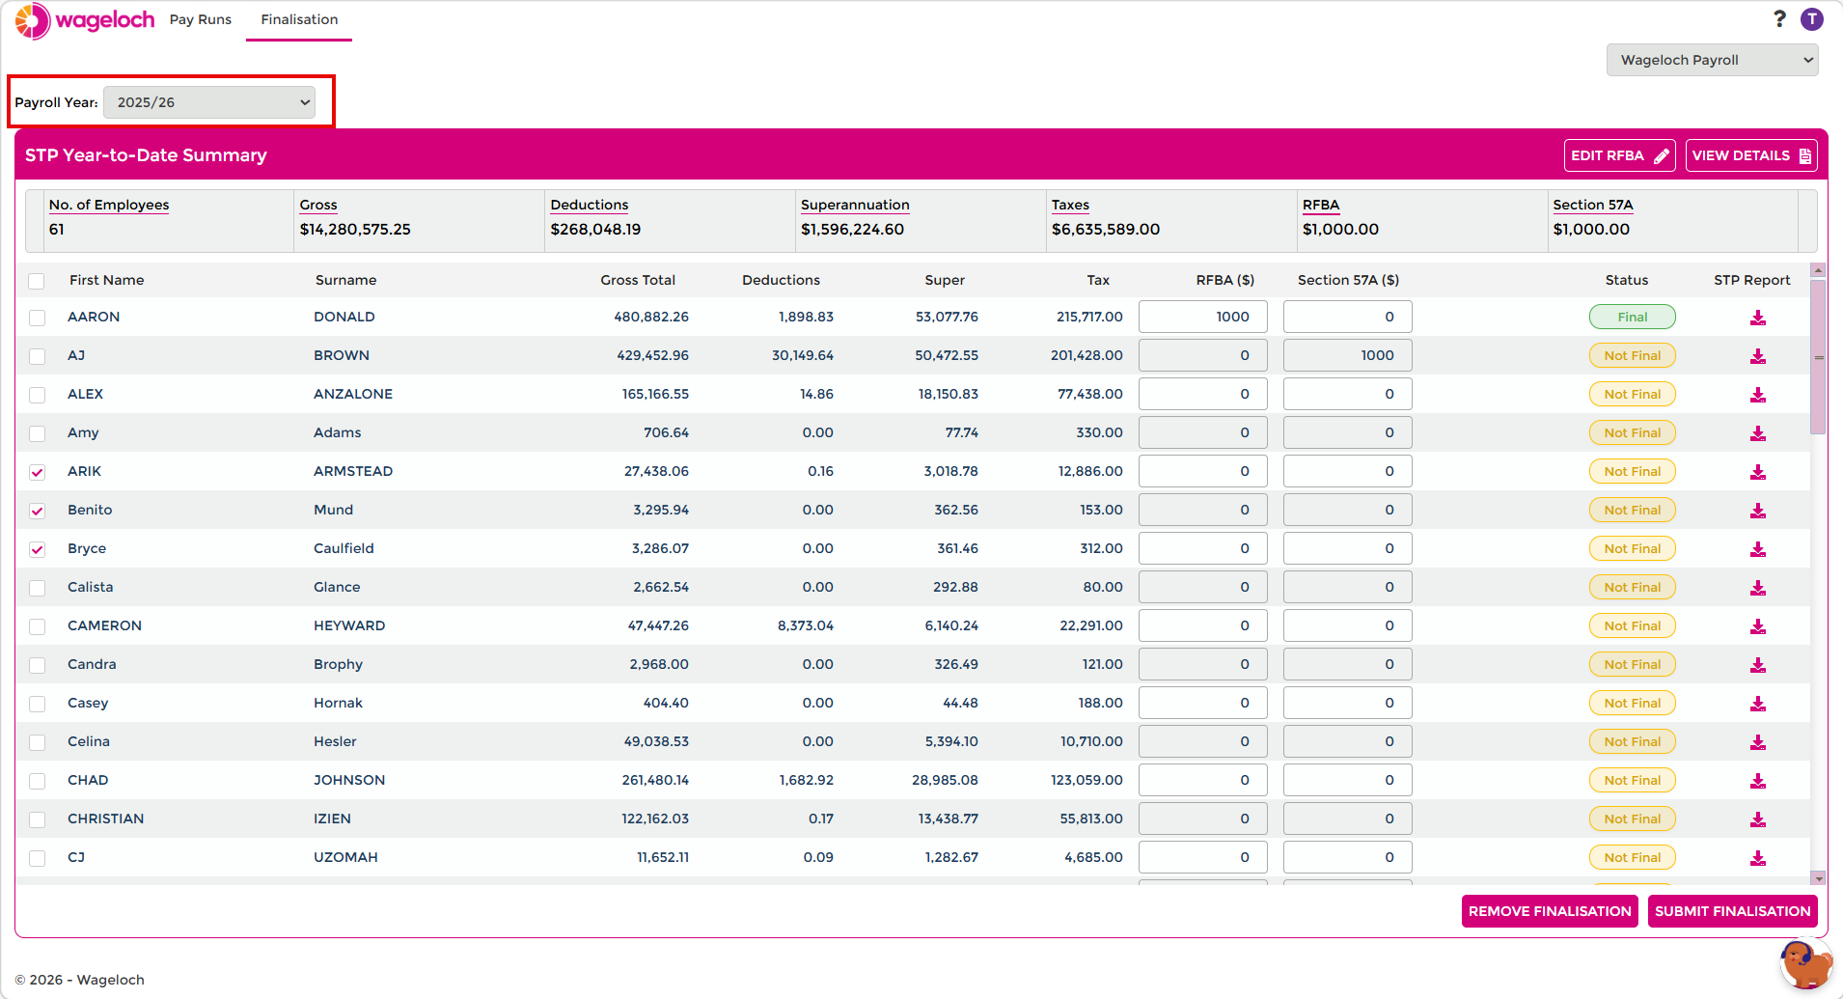The height and width of the screenshot is (999, 1843).
Task: Download STP report for CHAD JOHNSON
Action: 1758,781
